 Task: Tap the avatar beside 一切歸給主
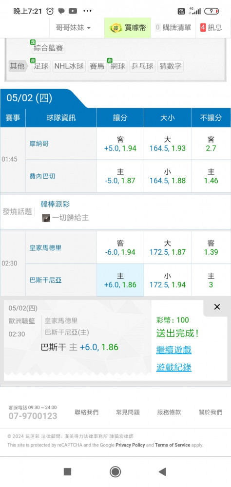[x=46, y=218]
